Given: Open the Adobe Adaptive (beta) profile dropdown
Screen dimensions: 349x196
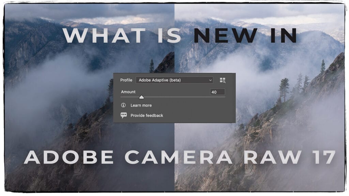Looking at the screenshot, I should tap(174, 80).
